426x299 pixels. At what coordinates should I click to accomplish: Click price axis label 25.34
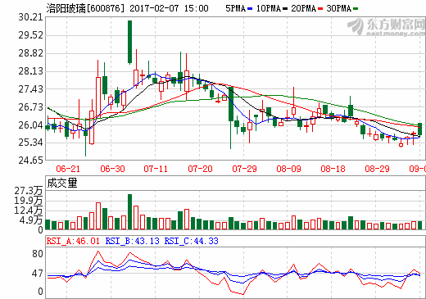pyautogui.click(x=31, y=143)
